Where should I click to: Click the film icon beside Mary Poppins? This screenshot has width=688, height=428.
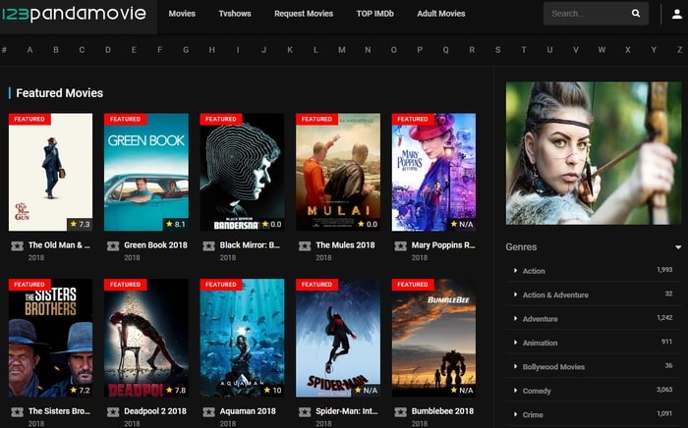pyautogui.click(x=400, y=245)
